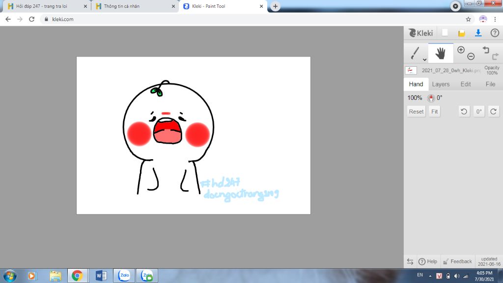503x283 pixels.
Task: Expand the brush tool chevron menu
Action: click(424, 59)
